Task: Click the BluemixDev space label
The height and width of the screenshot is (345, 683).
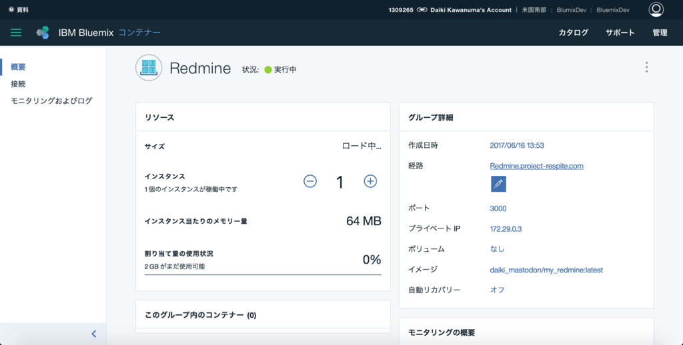Action: click(613, 9)
